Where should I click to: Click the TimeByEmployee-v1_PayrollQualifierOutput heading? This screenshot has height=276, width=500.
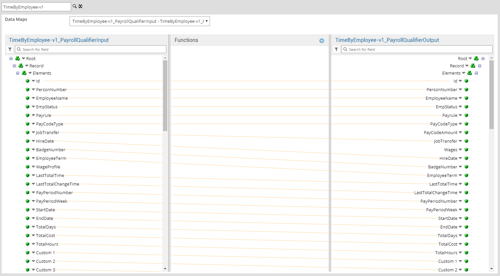[x=387, y=40]
